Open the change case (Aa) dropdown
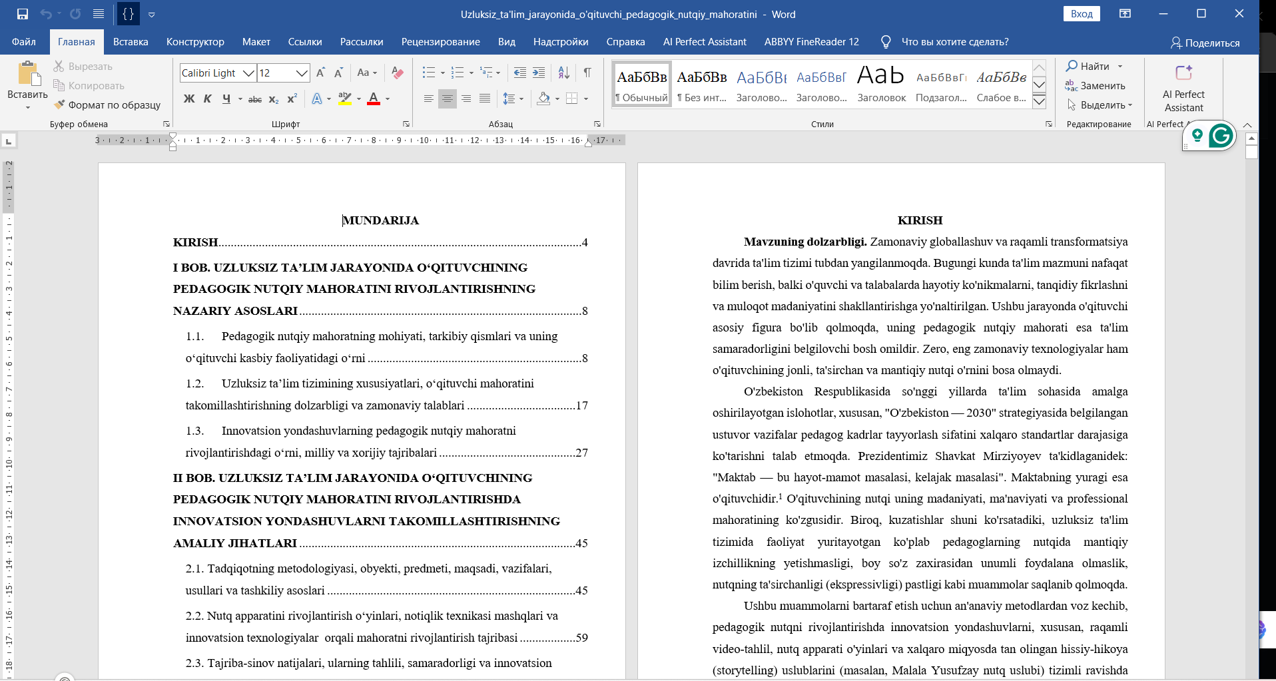Screen dimensions: 1276x681 pyautogui.click(x=367, y=73)
